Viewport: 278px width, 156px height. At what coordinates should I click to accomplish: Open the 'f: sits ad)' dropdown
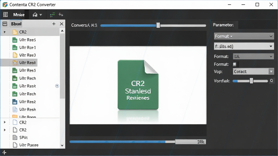[244, 46]
